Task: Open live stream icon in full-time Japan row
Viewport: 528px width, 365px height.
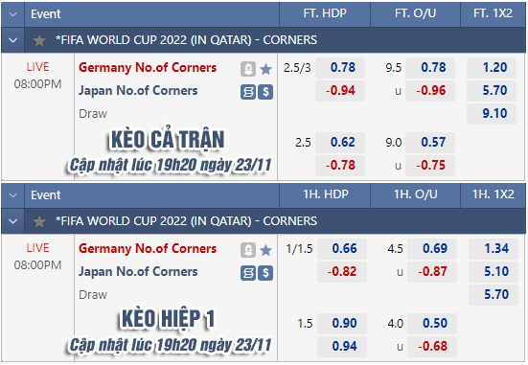Action: 248,92
